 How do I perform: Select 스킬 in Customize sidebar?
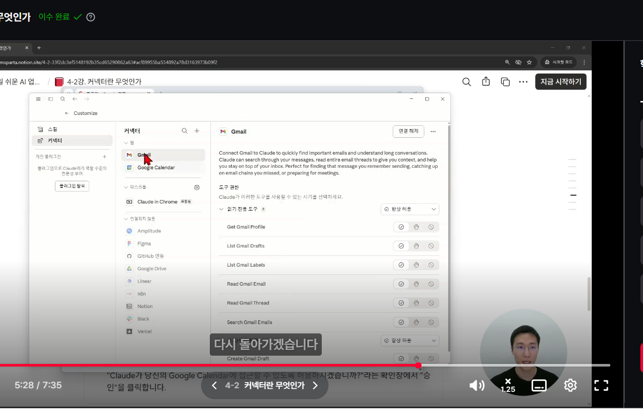tap(72, 129)
